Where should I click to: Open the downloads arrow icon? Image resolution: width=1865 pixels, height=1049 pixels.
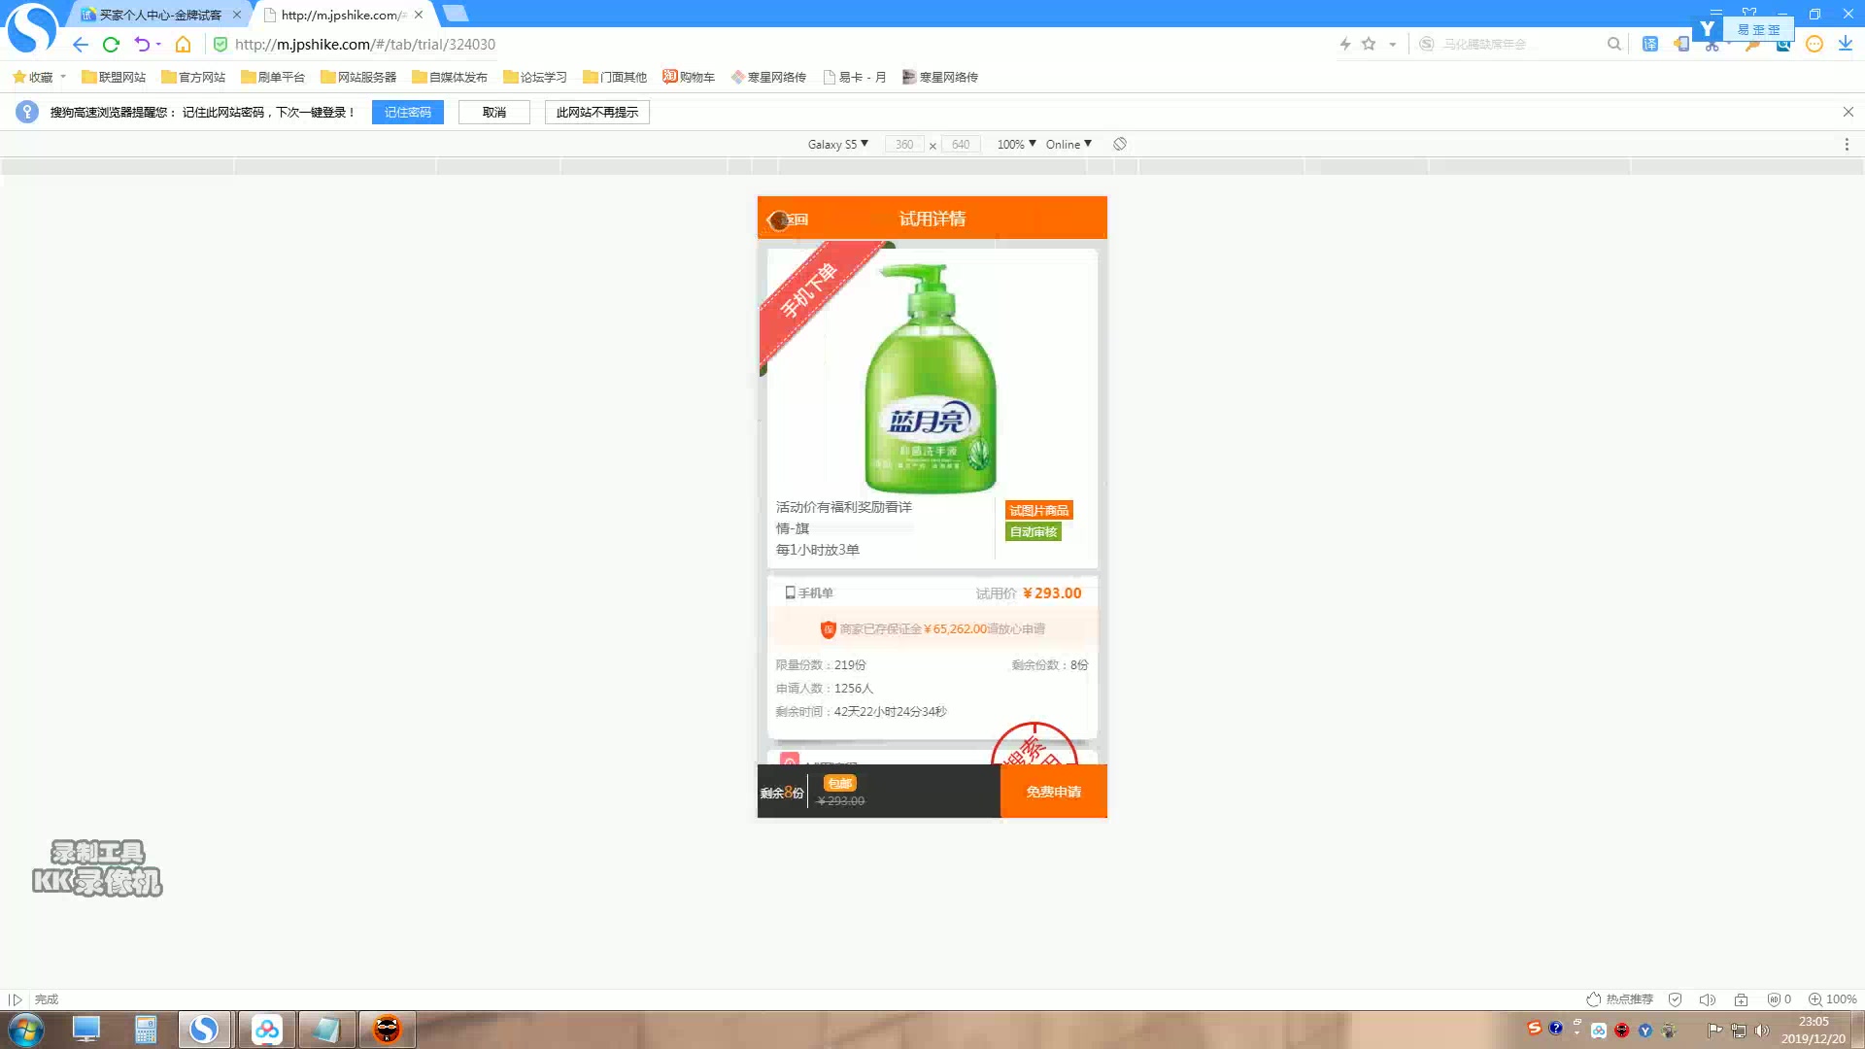coord(1845,44)
